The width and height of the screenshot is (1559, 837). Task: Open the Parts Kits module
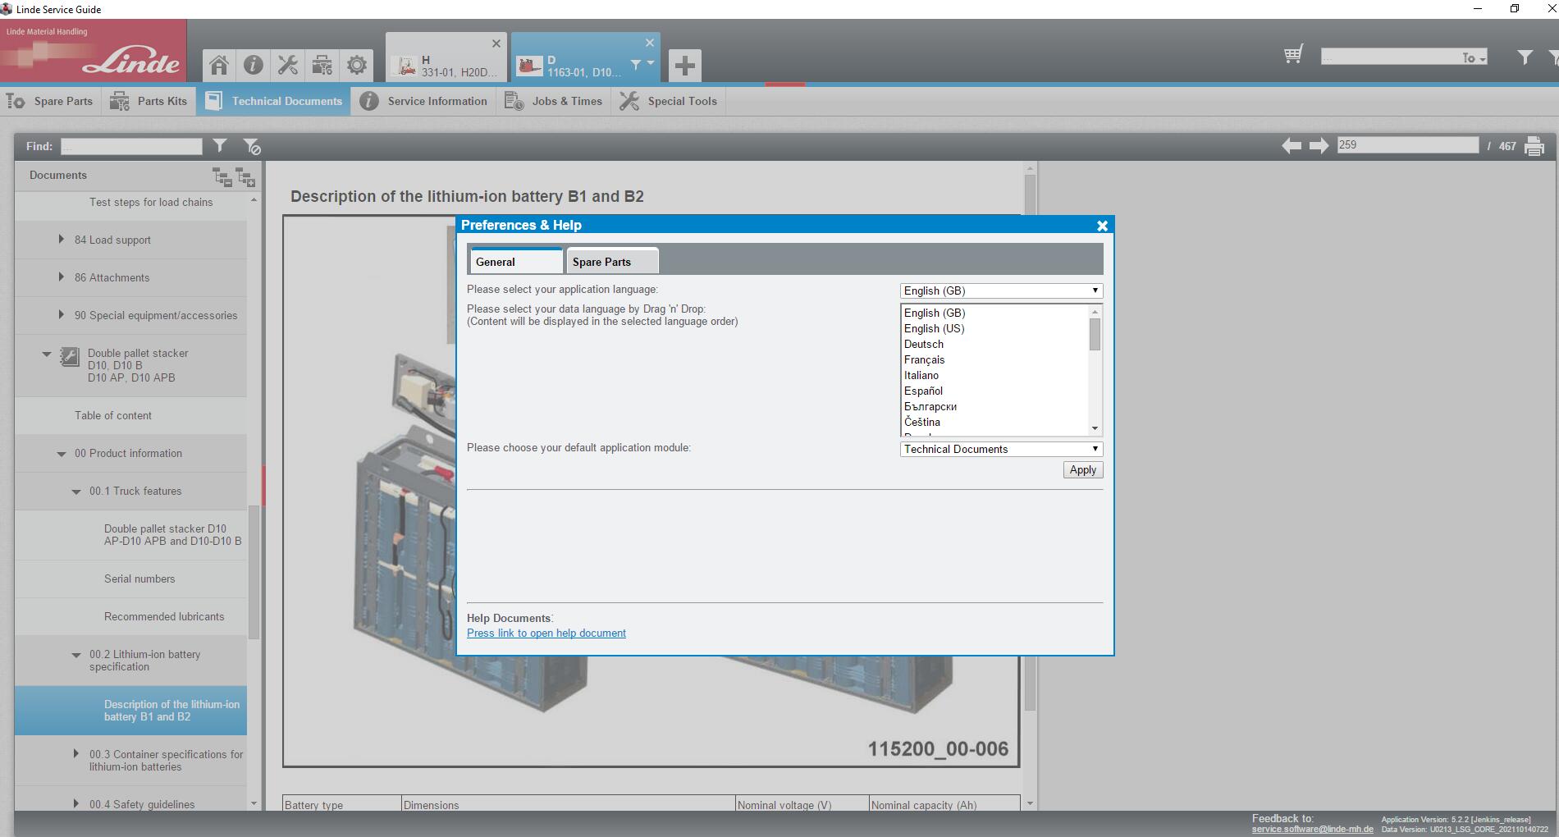[x=149, y=101]
